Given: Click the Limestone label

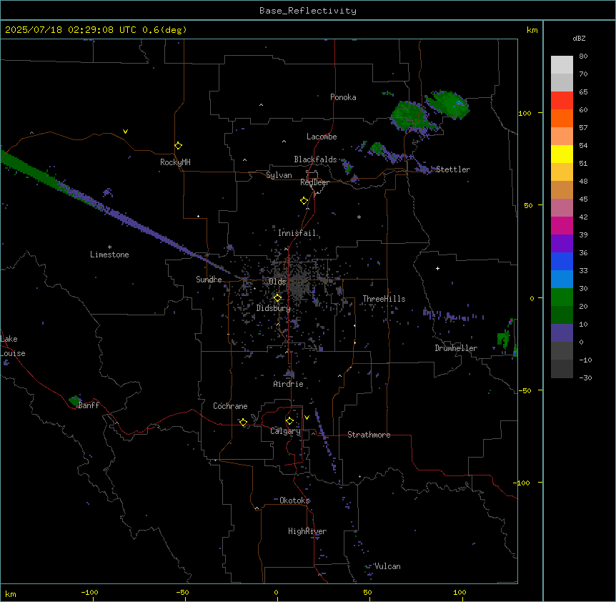Looking at the screenshot, I should click(109, 255).
